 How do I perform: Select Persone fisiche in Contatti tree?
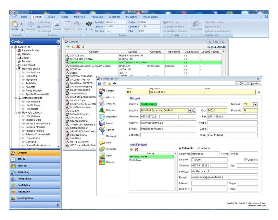click(31, 51)
